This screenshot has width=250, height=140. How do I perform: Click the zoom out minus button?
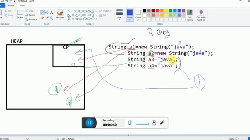click(x=237, y=139)
